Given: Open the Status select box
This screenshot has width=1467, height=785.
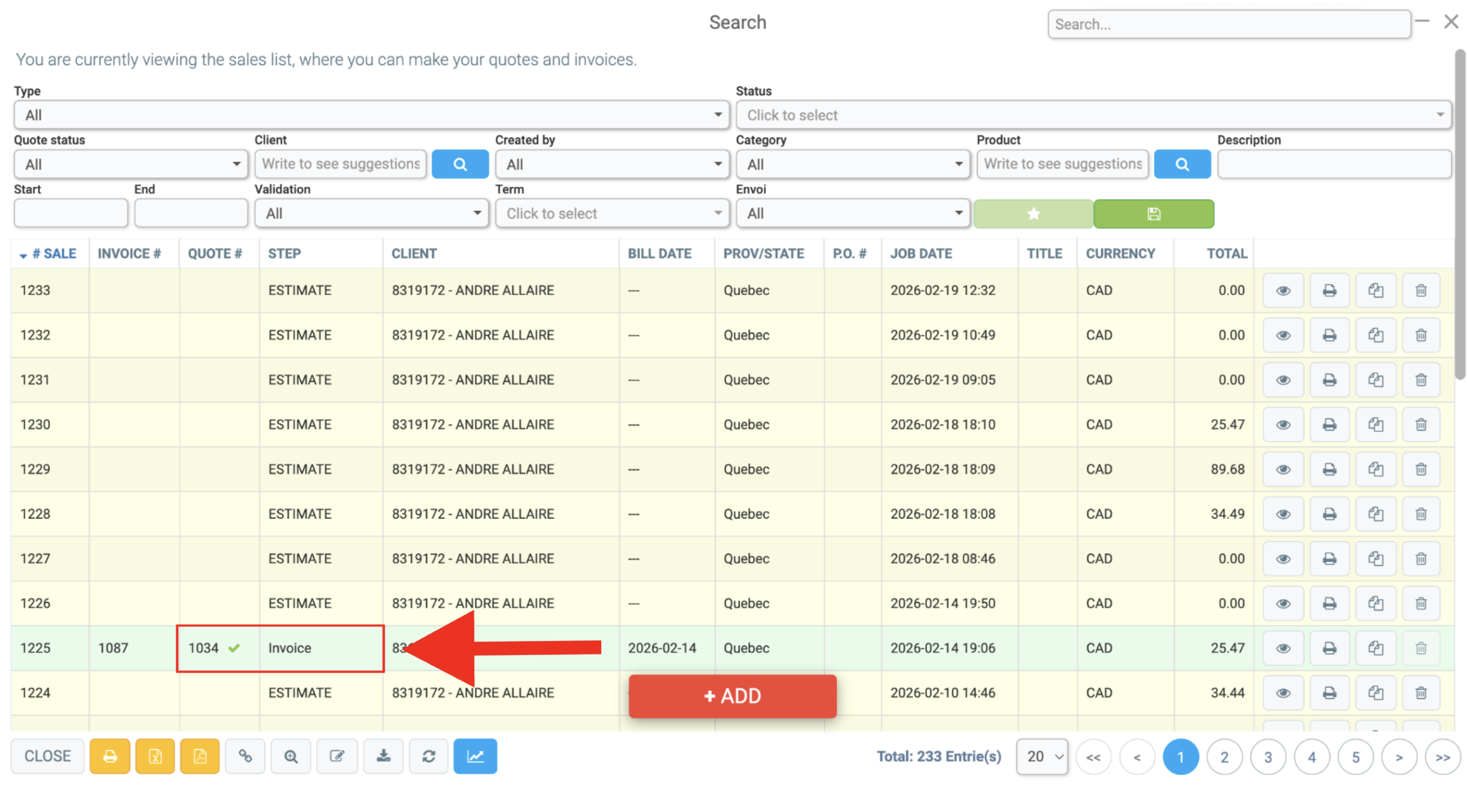Looking at the screenshot, I should tap(1093, 115).
